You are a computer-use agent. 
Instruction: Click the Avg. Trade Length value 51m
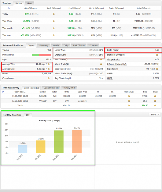click(x=101, y=78)
